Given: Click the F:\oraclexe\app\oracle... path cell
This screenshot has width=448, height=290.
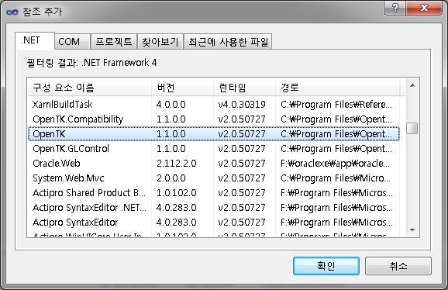Looking at the screenshot, I should [335, 164].
